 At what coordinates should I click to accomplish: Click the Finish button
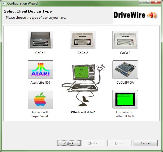[119, 143]
